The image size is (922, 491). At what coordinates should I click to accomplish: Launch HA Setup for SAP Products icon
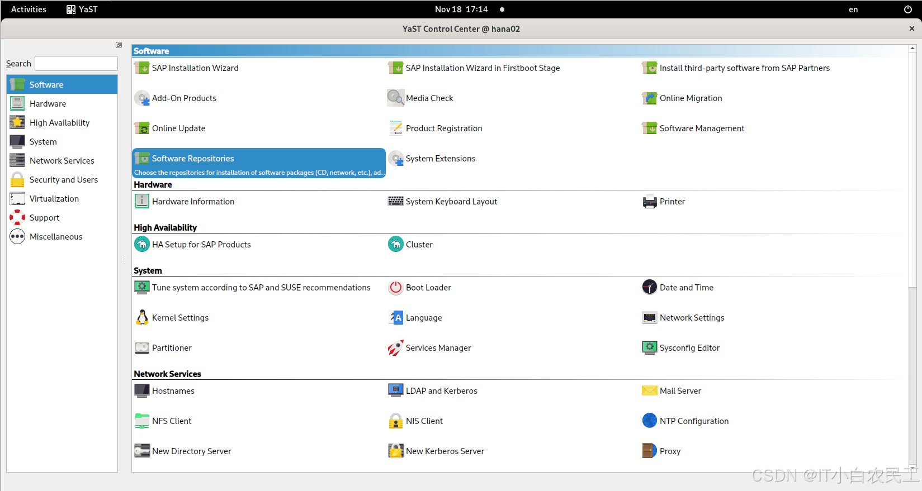[142, 245]
